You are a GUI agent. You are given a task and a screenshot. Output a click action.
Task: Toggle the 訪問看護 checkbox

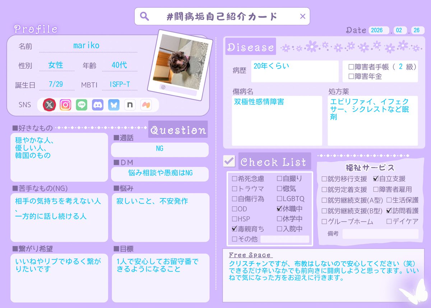(x=389, y=211)
